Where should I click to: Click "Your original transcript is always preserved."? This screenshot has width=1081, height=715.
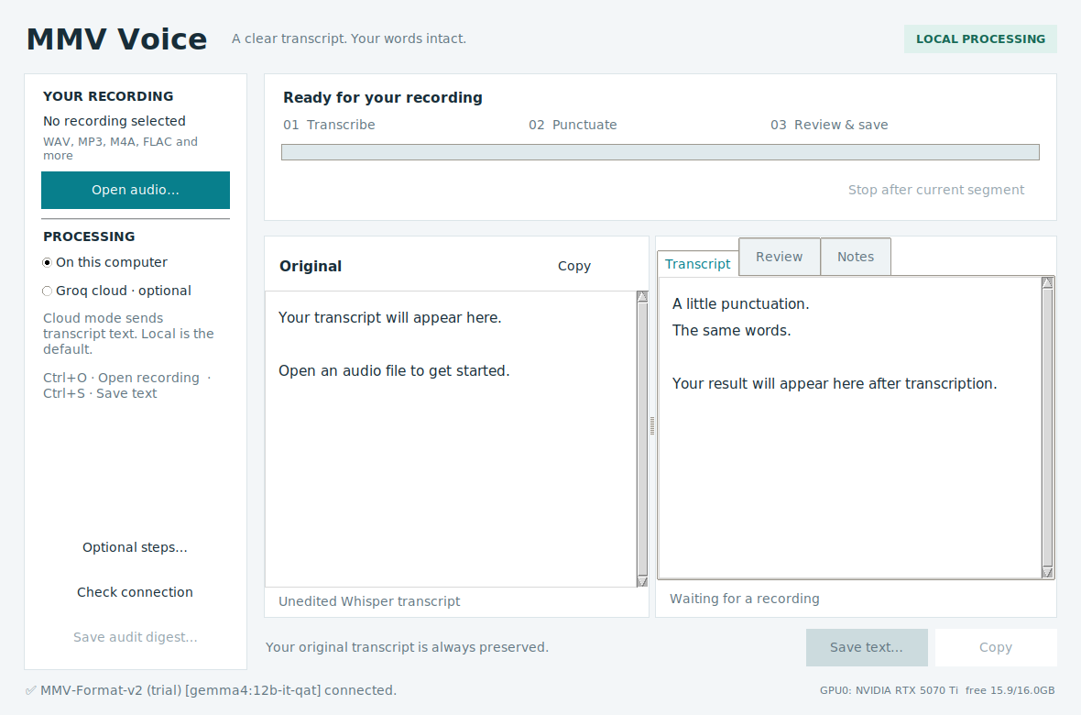(x=407, y=647)
